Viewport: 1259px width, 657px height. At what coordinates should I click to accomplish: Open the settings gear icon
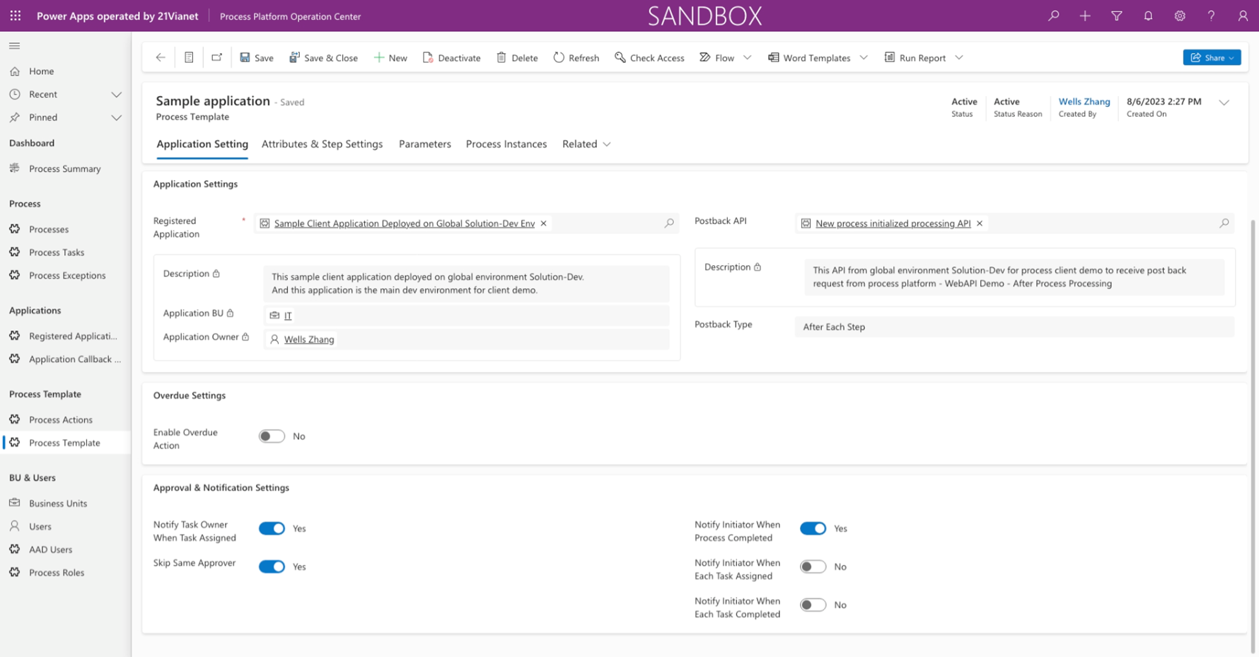coord(1179,16)
